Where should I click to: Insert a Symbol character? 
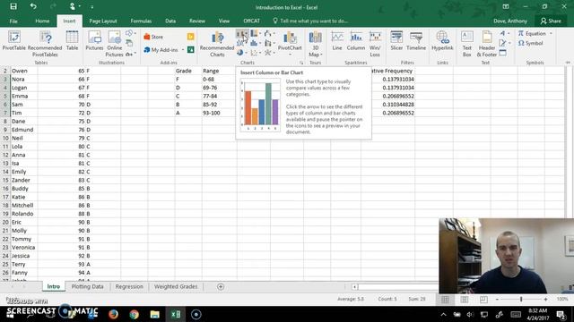pyautogui.click(x=530, y=43)
